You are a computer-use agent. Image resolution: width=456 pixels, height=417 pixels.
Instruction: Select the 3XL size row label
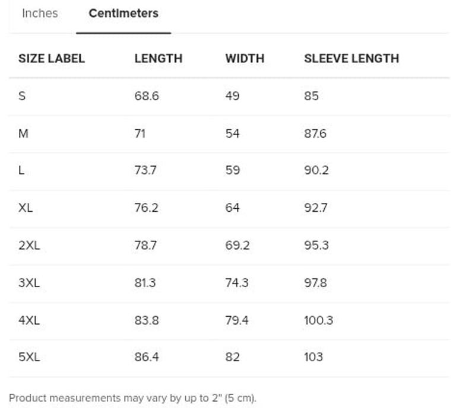tap(29, 282)
